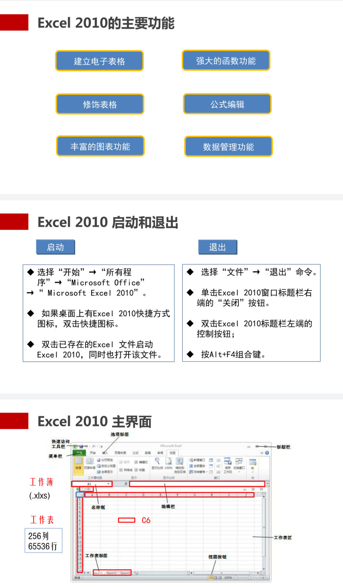Open the green 文件 file tab
This screenshot has height=587, width=343.
click(x=79, y=453)
